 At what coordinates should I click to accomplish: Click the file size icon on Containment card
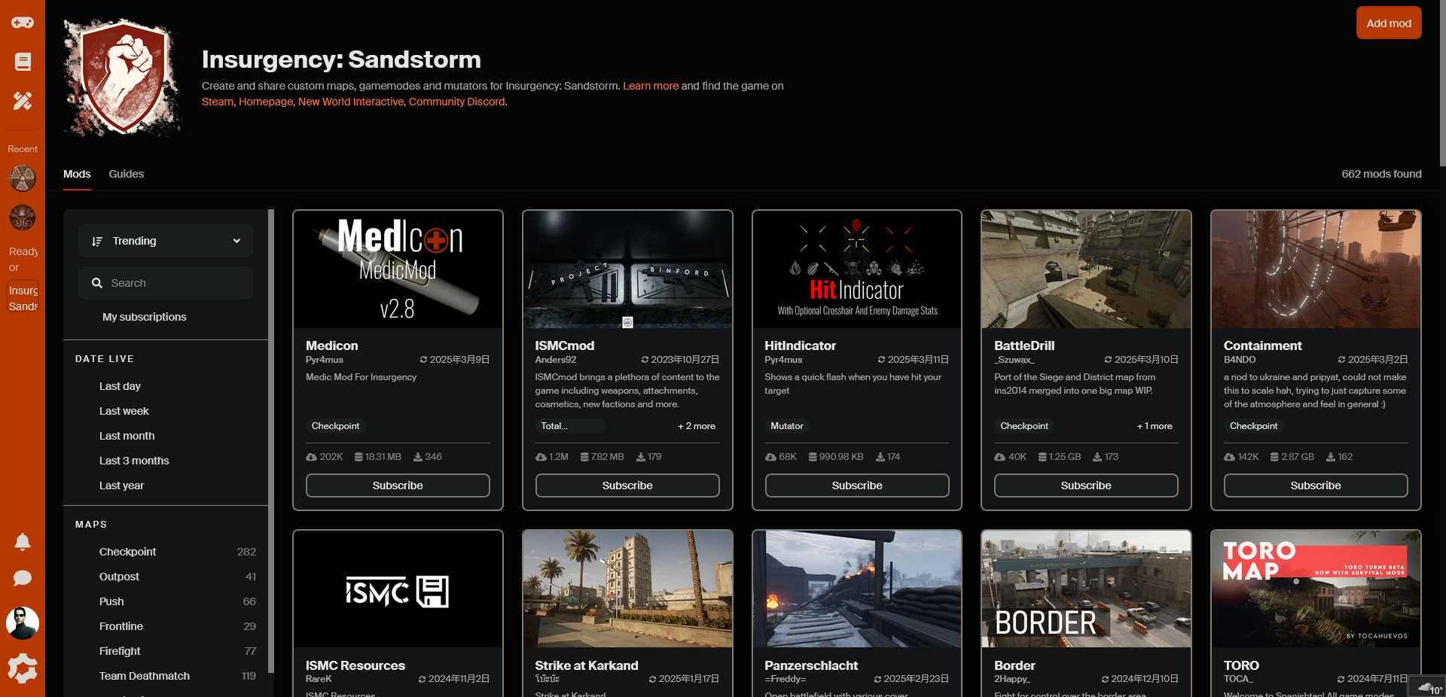(x=1274, y=457)
